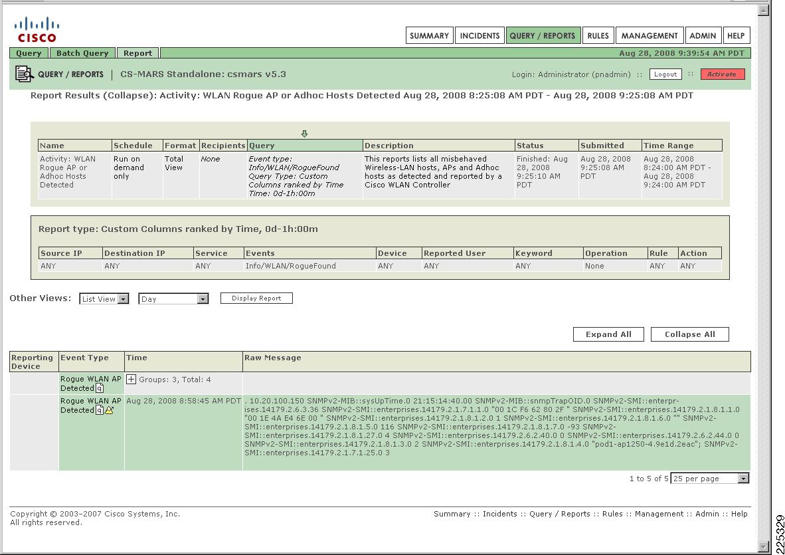Click the Collapse All button

pyautogui.click(x=690, y=334)
